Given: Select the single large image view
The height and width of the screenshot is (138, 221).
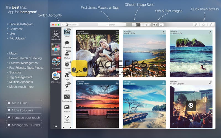Looking at the screenshot, I should pos(145,25).
